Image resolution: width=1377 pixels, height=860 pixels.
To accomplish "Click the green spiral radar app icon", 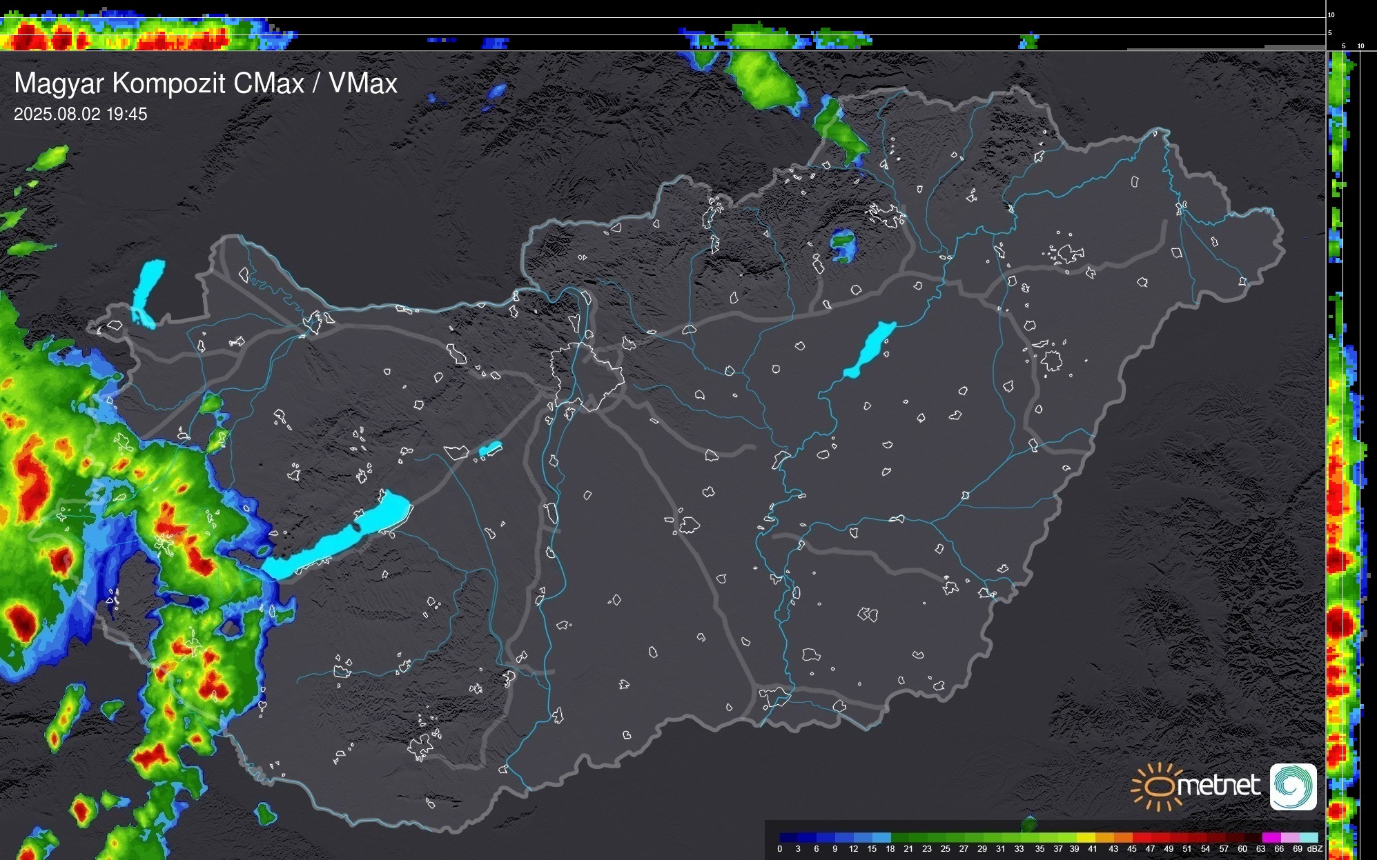I will point(1293,786).
